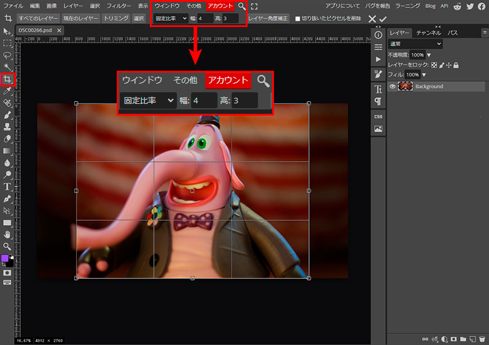Image resolution: width=489 pixels, height=345 pixels.
Task: Hide the Background layer eye icon
Action: tap(393, 87)
